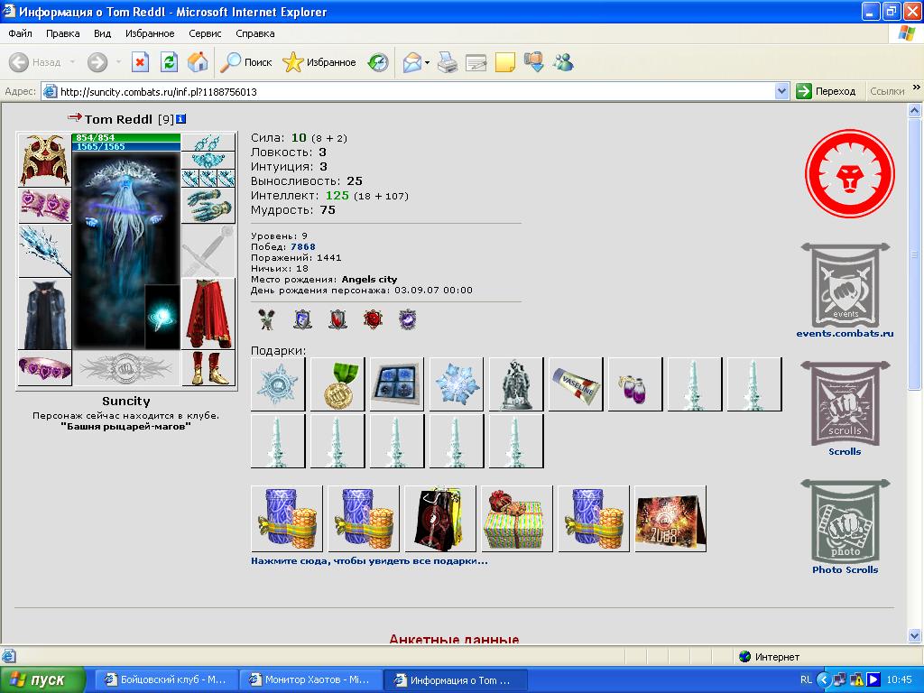The height and width of the screenshot is (693, 924).
Task: Click the green medal gift
Action: [337, 383]
